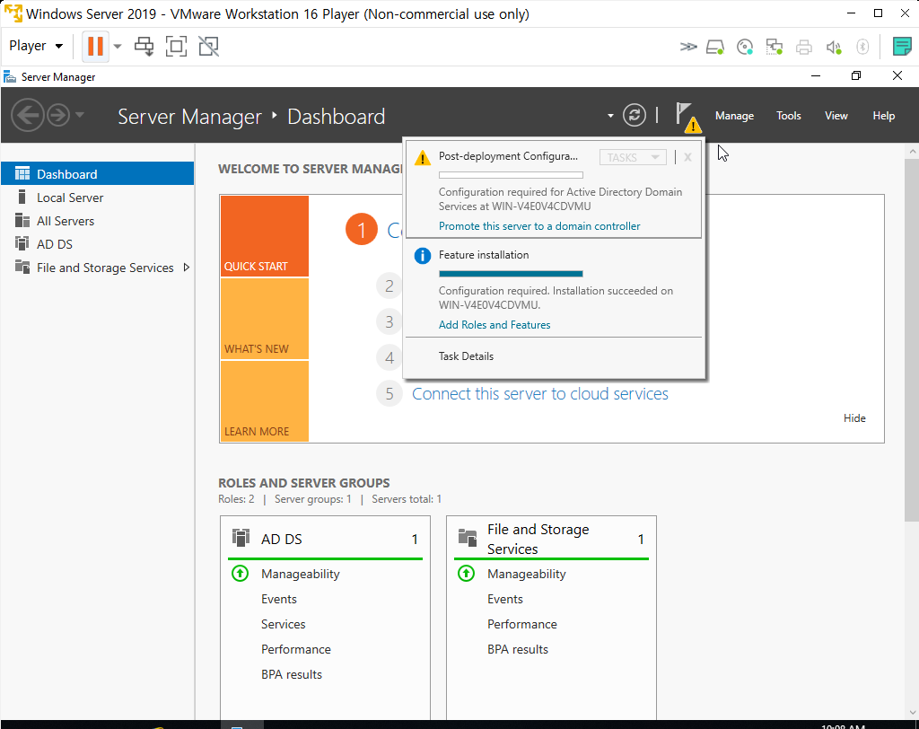919x729 pixels.
Task: Click the VMware network adapter icon
Action: coord(775,47)
